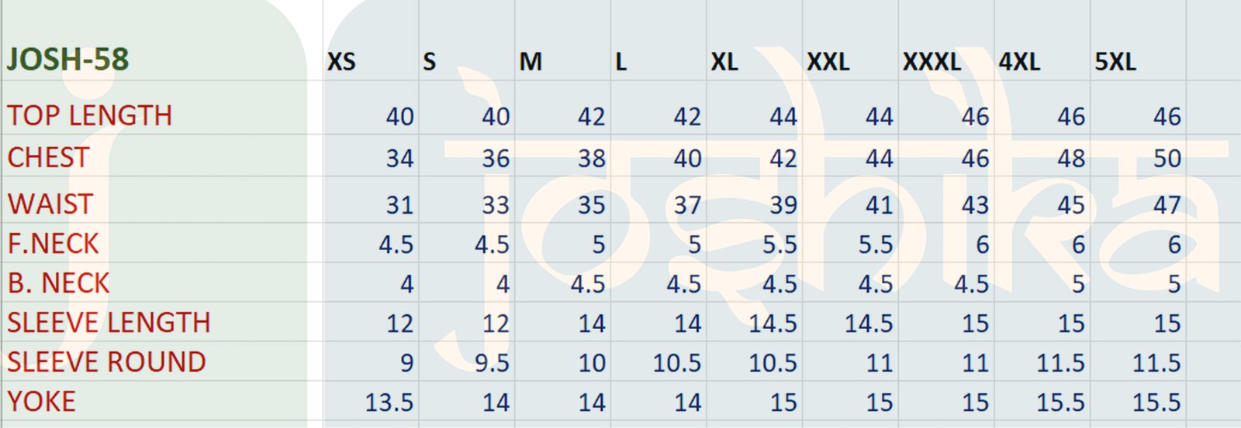Select waist value 37 under L
The width and height of the screenshot is (1241, 428).
coord(687,205)
